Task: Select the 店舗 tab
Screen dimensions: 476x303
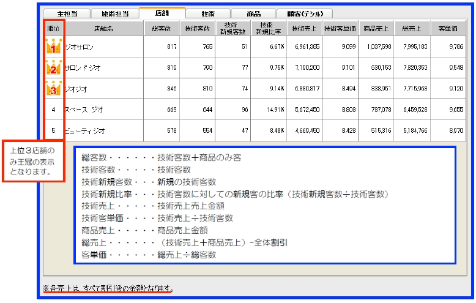Action: click(162, 12)
